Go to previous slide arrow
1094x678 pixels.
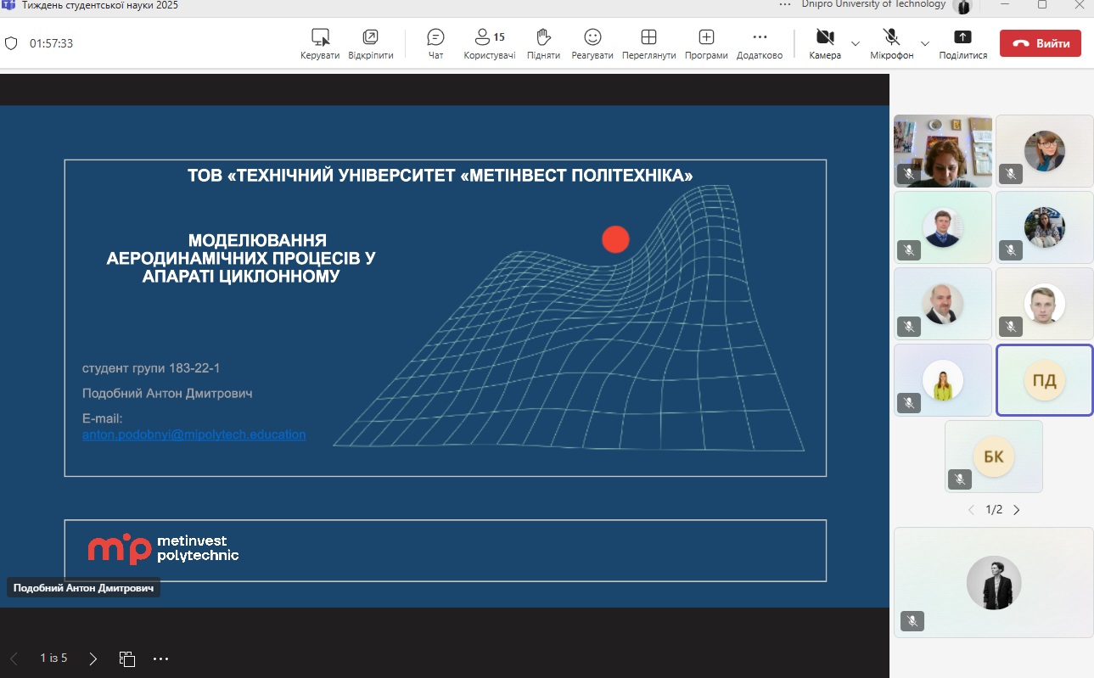tap(14, 658)
